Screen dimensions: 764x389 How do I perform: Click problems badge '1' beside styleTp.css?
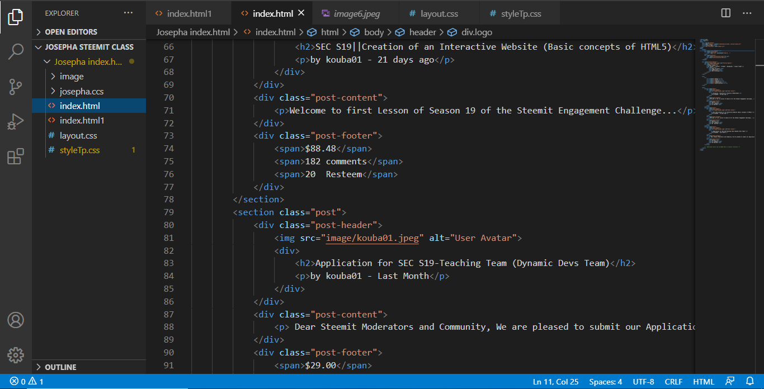pos(133,150)
